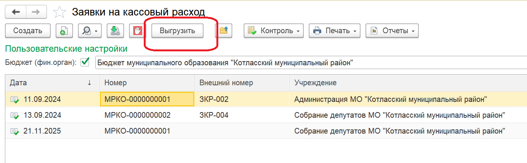
Task: Click posted status icon of 21.11.2025 row
Action: [x=14, y=131]
